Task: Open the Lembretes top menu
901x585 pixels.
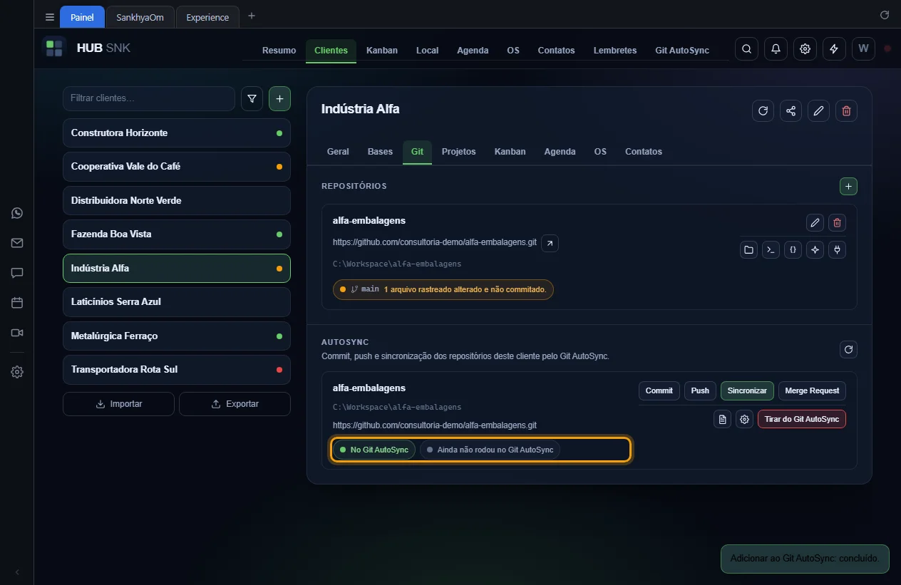Action: point(615,51)
